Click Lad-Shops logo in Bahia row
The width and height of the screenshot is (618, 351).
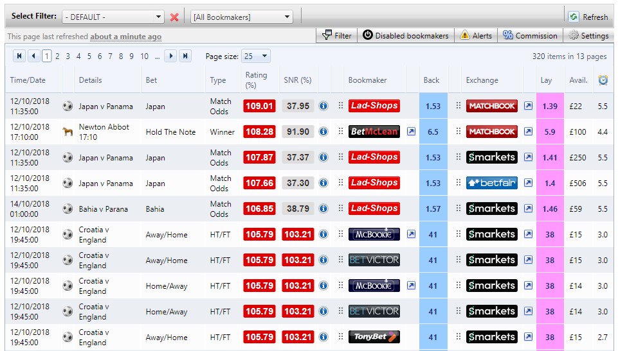click(x=374, y=209)
